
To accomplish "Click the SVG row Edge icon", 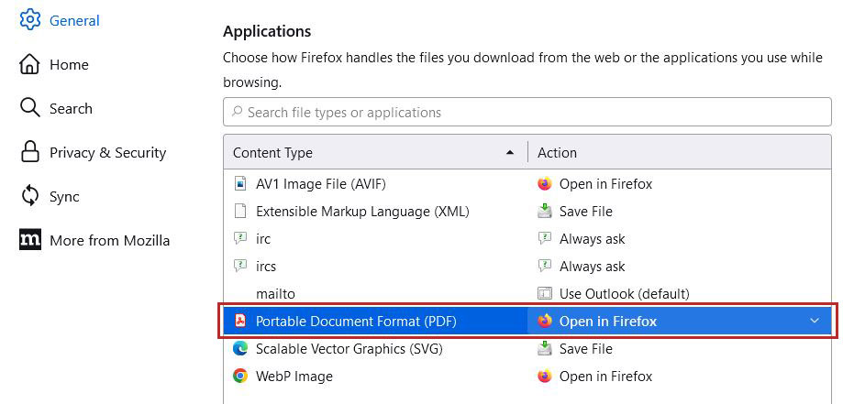I will pos(240,348).
